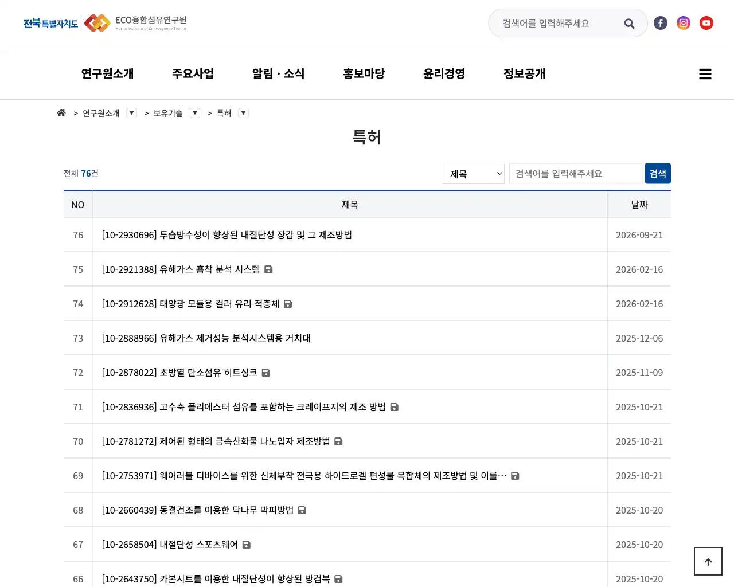Click the ECO융합섬유연구원 logo

pyautogui.click(x=105, y=23)
